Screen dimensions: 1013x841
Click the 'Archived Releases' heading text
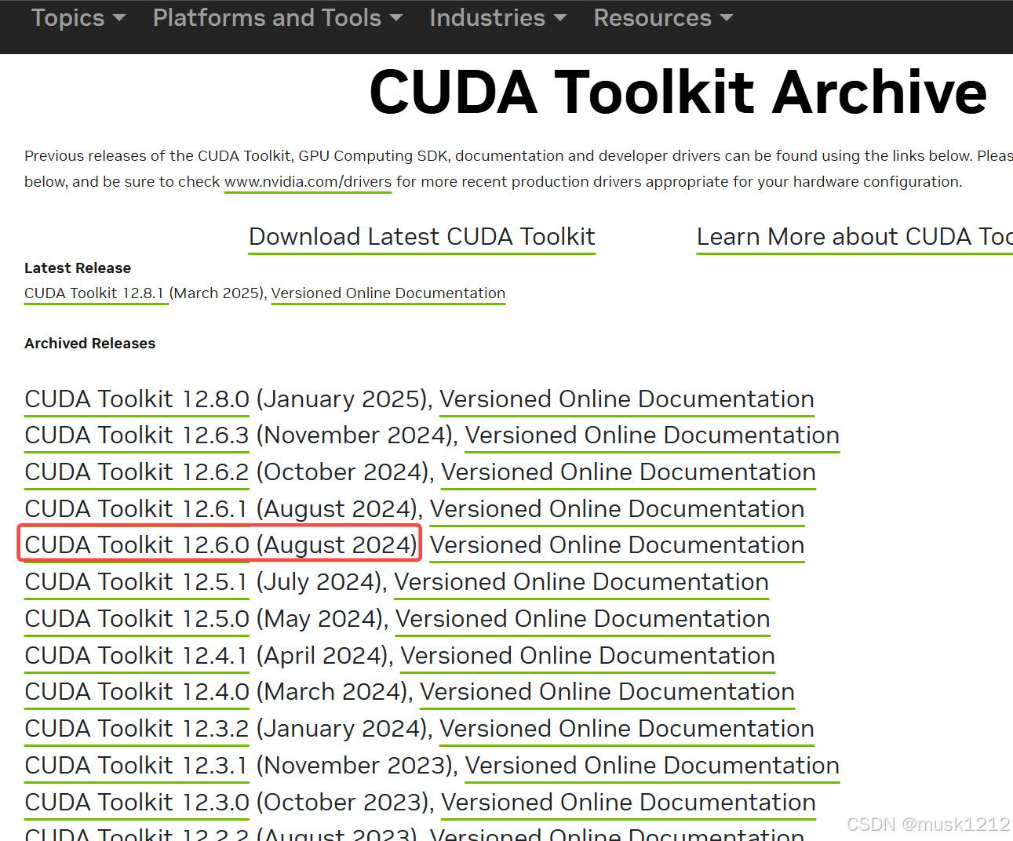coord(89,344)
